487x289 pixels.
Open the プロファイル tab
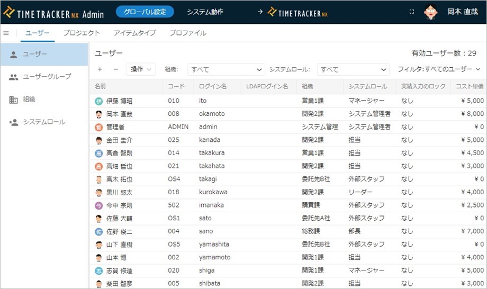click(188, 33)
